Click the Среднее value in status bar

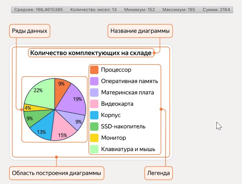pos(39,10)
